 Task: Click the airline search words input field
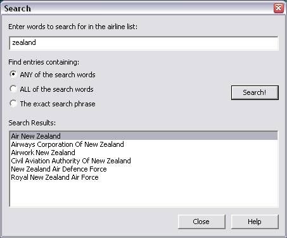(x=144, y=43)
